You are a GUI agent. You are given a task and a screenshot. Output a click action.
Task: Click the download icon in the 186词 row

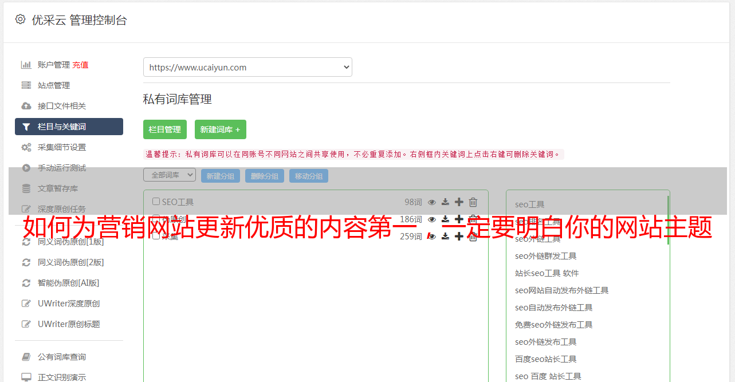pos(445,219)
